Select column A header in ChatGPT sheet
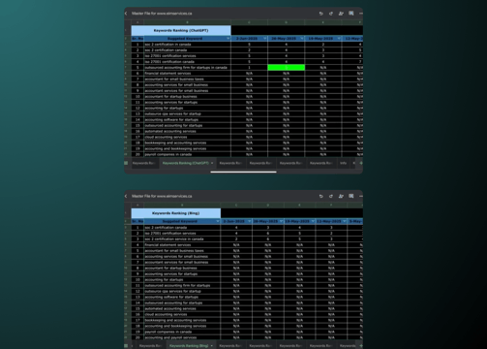 (137, 22)
